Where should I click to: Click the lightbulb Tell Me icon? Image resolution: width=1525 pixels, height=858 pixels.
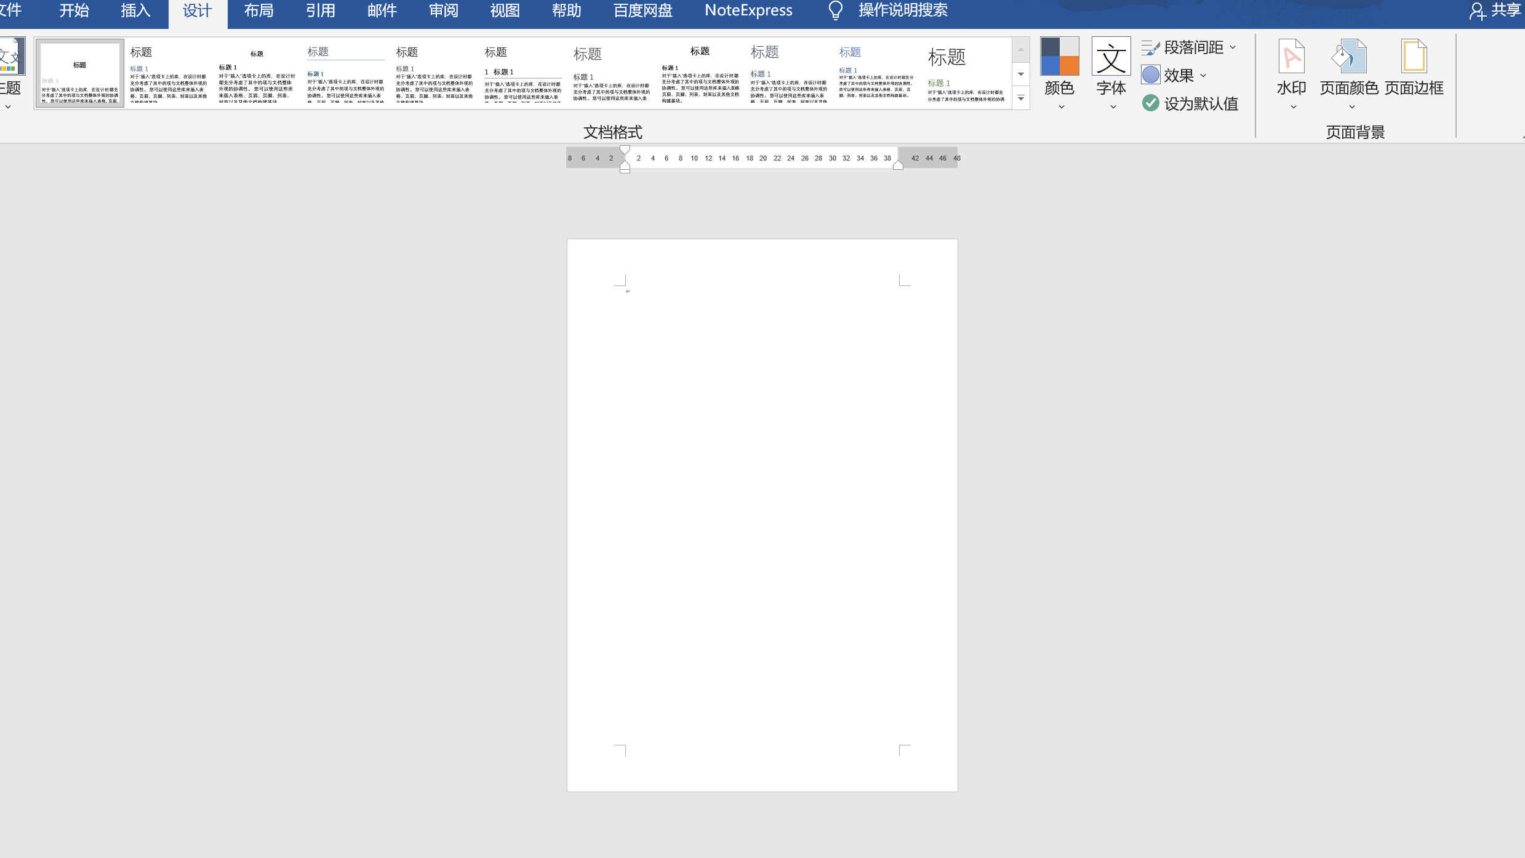point(835,10)
